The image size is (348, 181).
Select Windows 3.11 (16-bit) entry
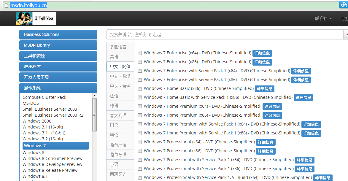coord(44,133)
